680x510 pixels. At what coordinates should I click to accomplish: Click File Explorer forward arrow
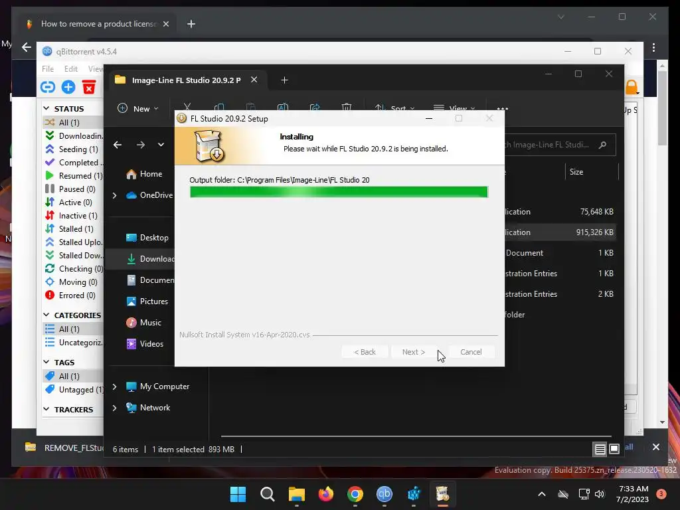(141, 144)
